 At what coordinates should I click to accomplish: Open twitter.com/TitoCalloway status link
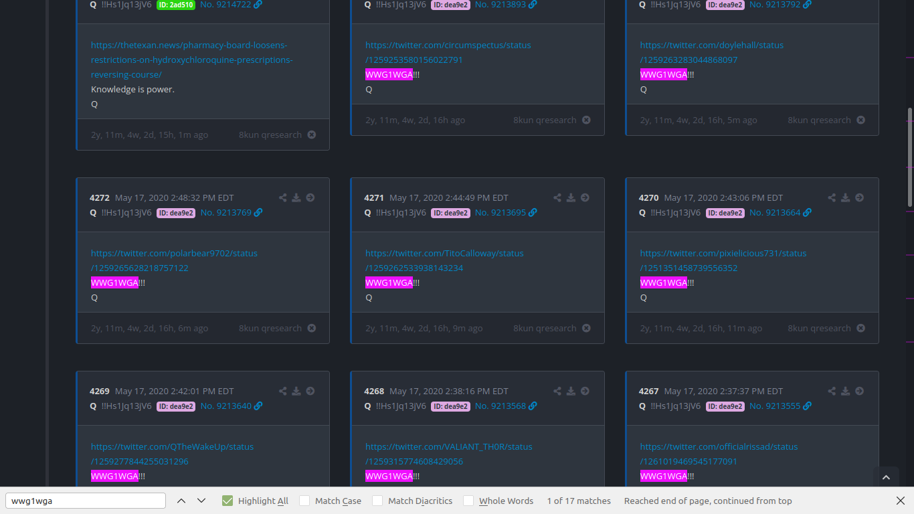(444, 260)
